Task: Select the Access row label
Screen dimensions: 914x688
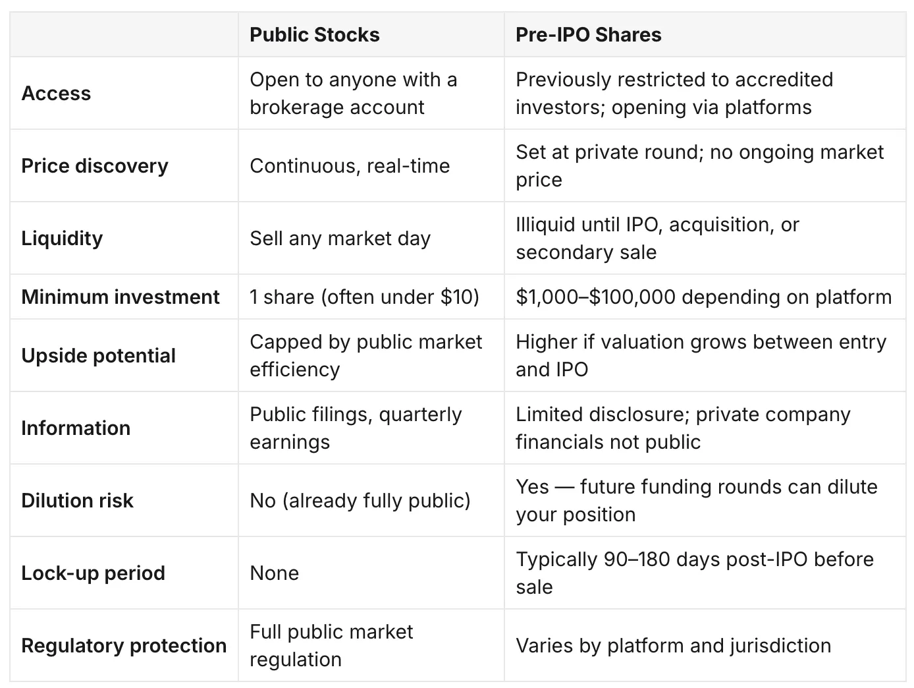Action: coord(56,94)
